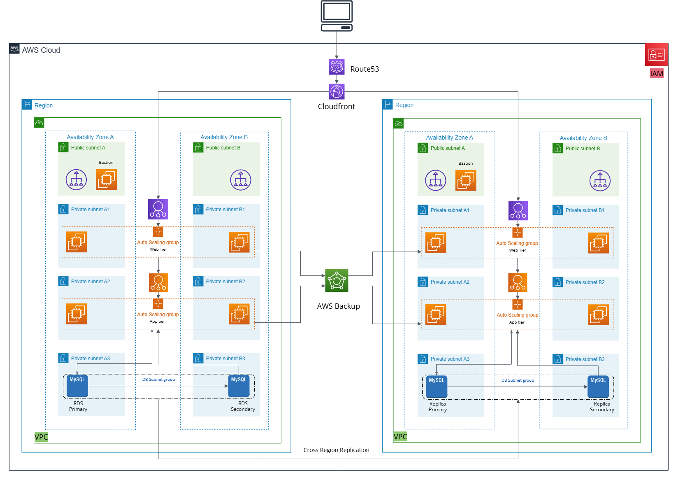Select the AWS Backup green icon

tap(337, 280)
